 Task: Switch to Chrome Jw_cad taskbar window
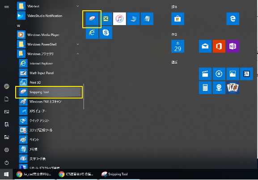tap(34, 174)
